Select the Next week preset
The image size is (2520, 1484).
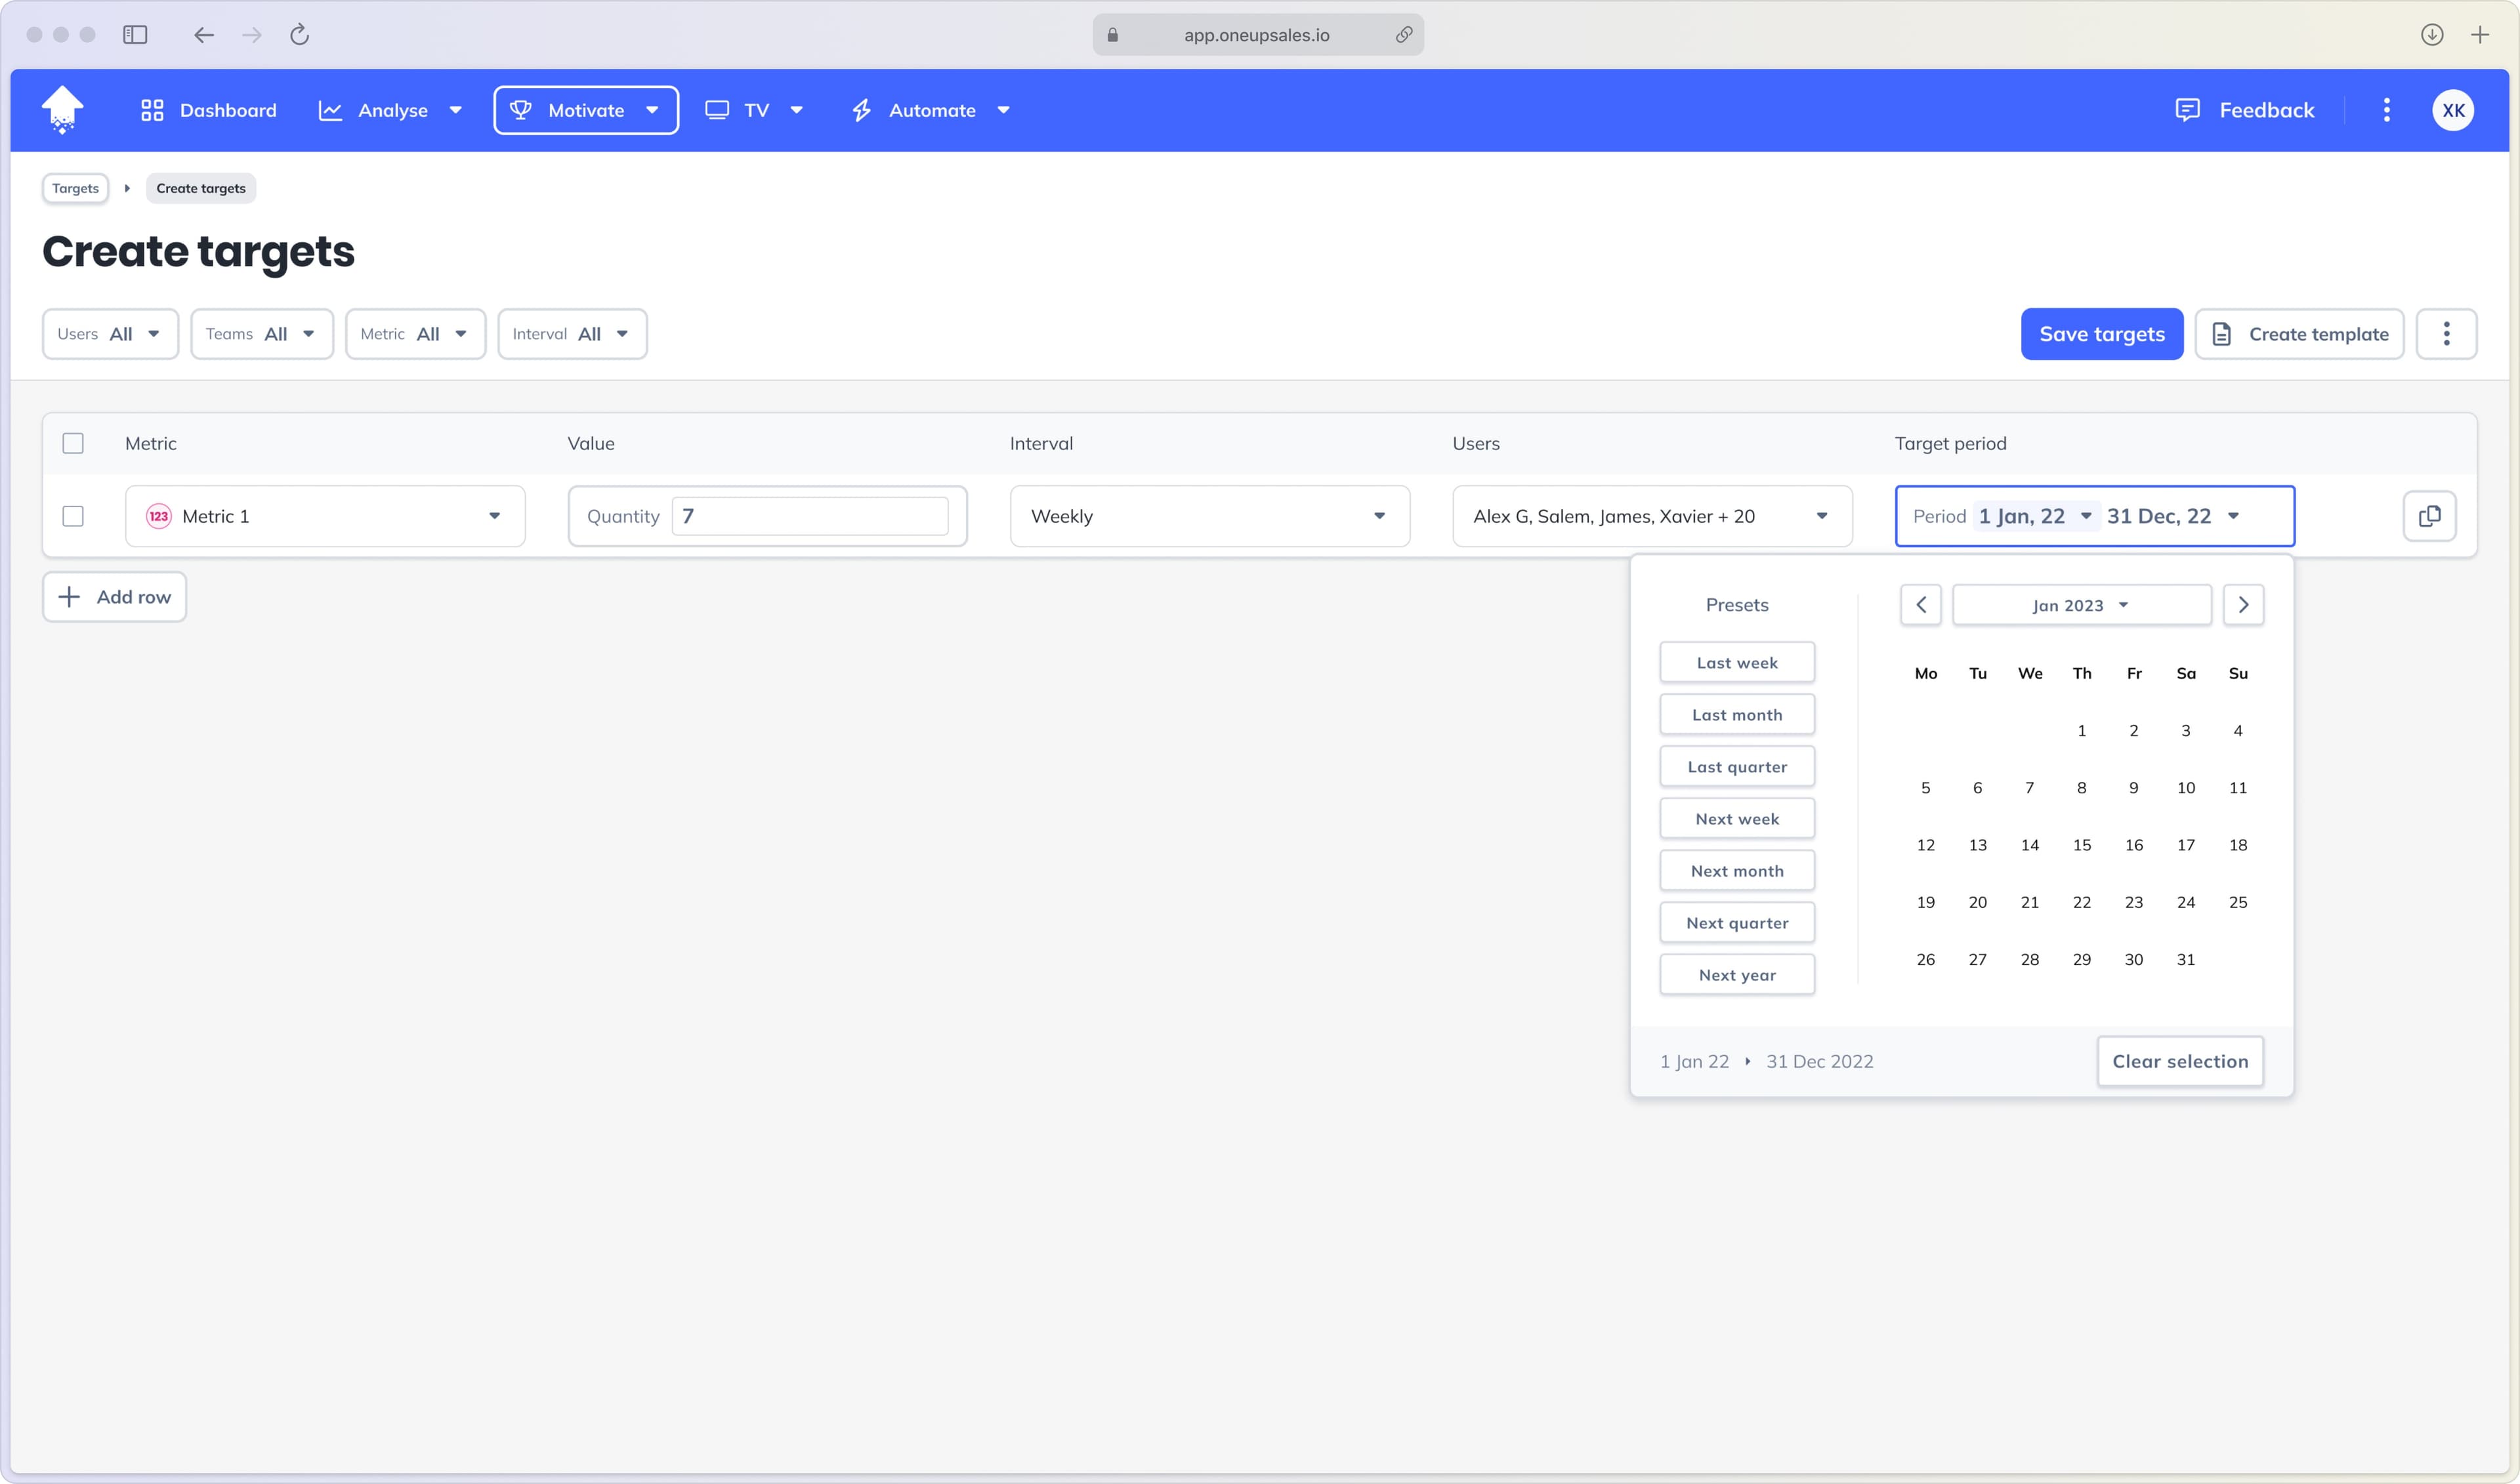[1737, 819]
